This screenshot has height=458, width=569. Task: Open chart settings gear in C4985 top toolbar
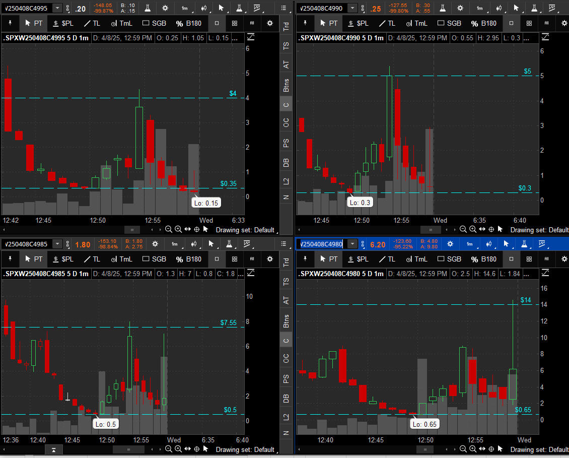(x=155, y=244)
